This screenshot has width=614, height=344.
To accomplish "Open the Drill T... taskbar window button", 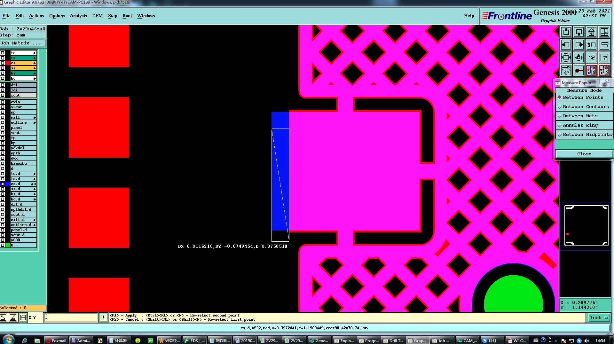I will (393, 340).
